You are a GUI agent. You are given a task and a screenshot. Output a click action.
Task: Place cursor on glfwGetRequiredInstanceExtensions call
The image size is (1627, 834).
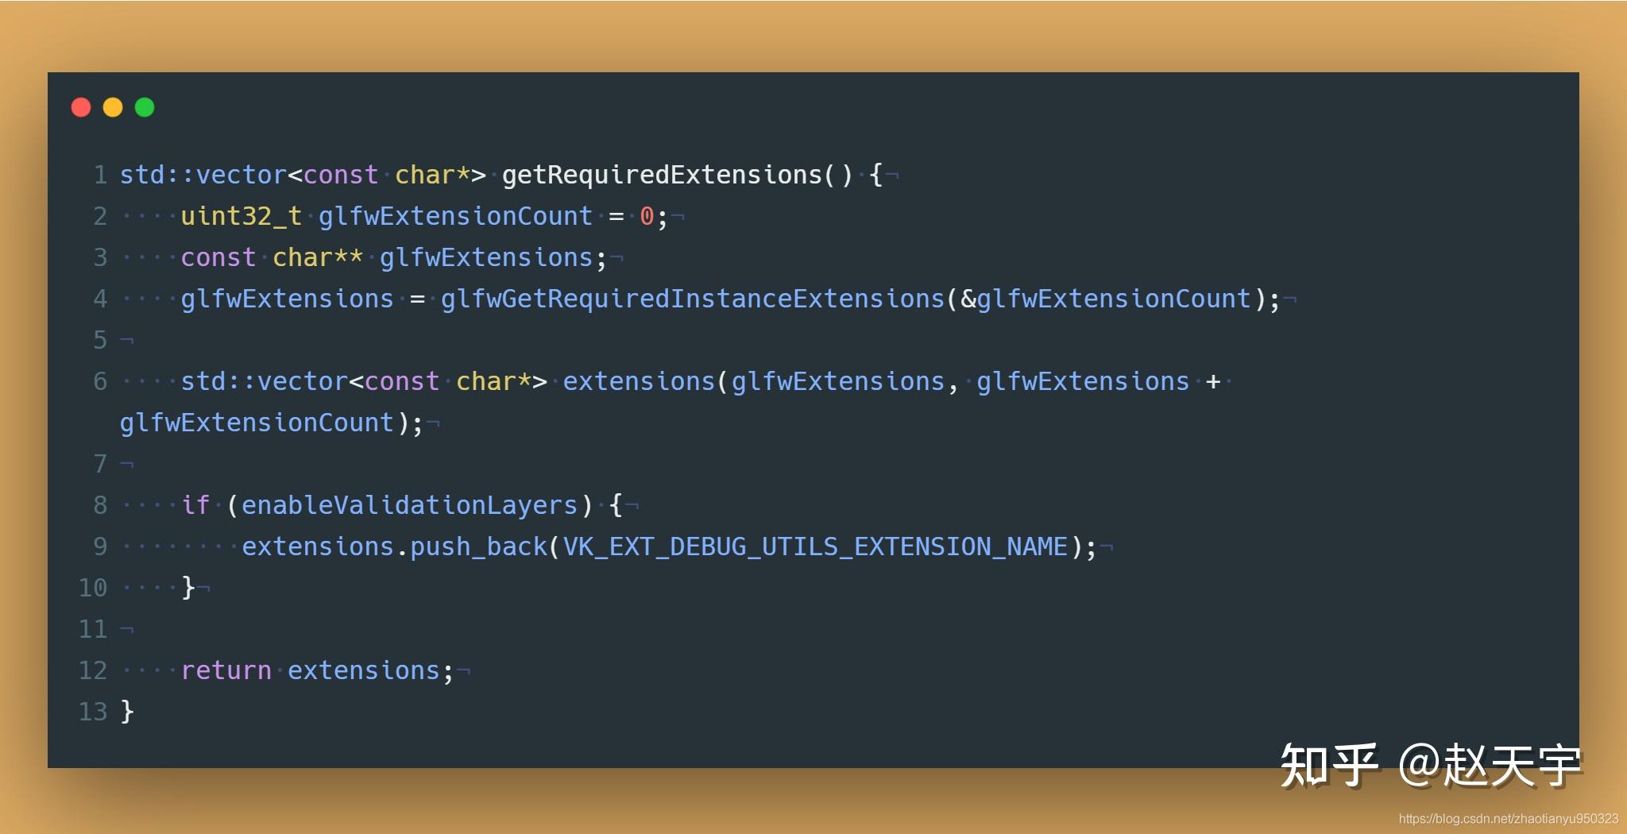coord(692,299)
